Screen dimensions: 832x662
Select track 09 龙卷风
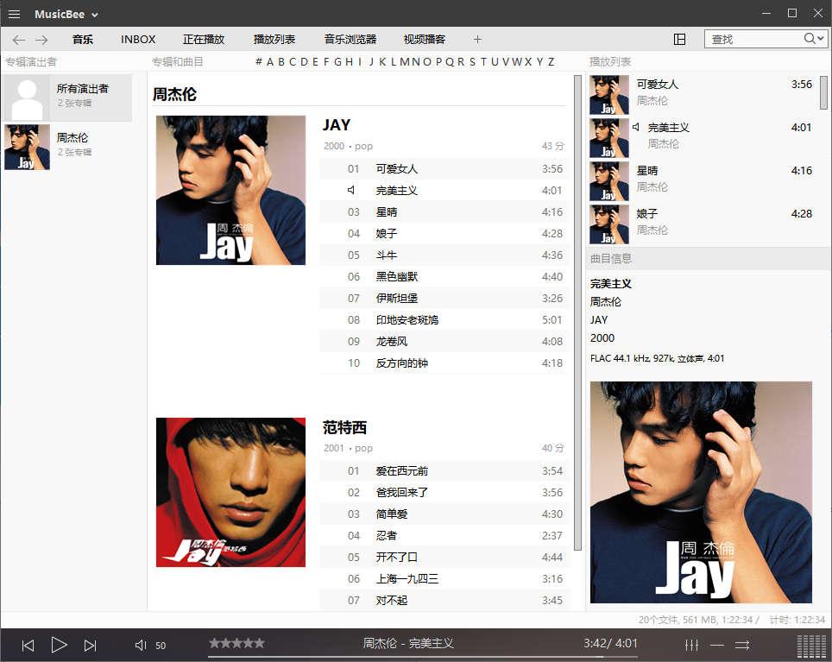point(444,342)
